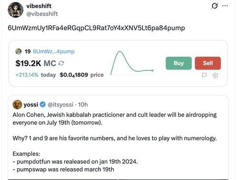Click the 10h timestamp

tap(83, 105)
